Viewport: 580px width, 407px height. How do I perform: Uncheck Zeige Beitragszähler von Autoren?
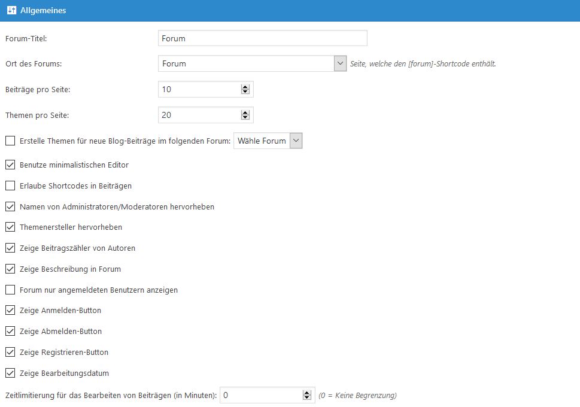pyautogui.click(x=10, y=248)
